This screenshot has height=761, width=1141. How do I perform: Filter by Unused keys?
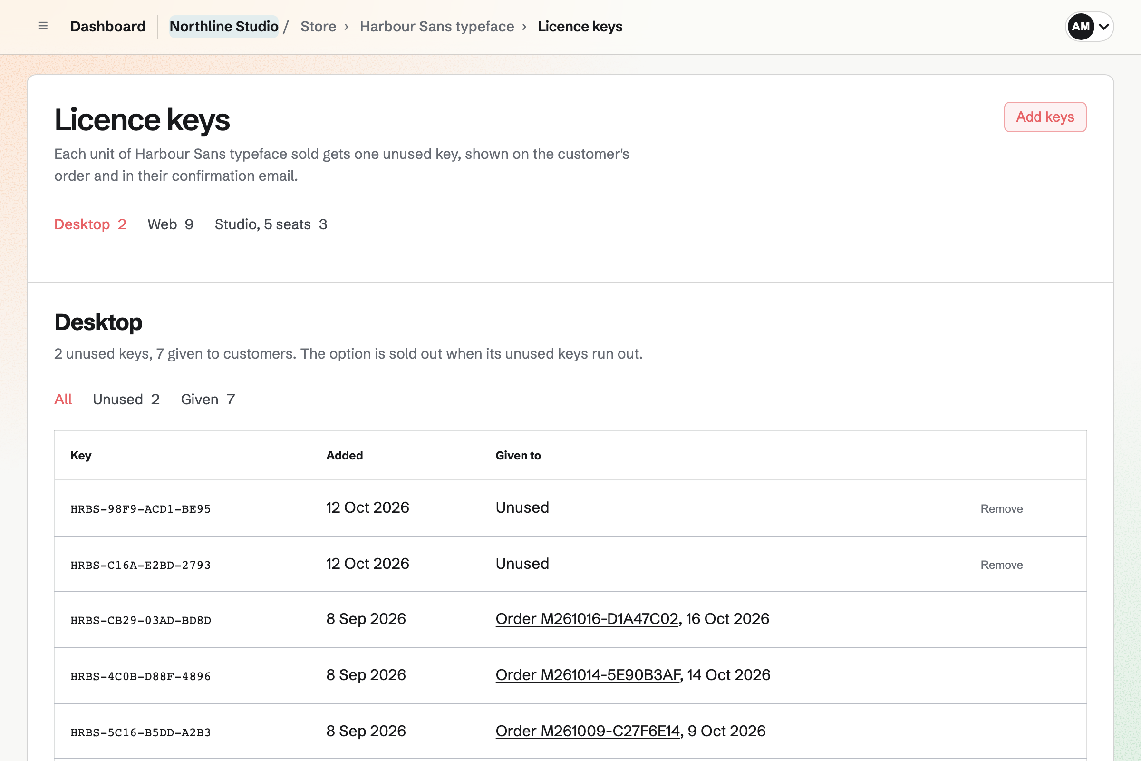[x=126, y=399]
